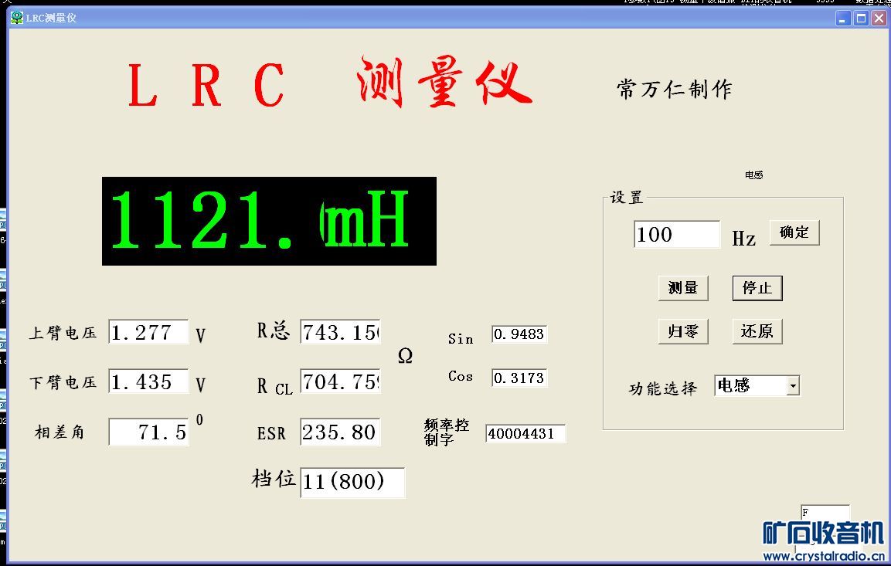This screenshot has height=566, width=891.
Task: Click the Ω unit symbol
Action: point(405,356)
